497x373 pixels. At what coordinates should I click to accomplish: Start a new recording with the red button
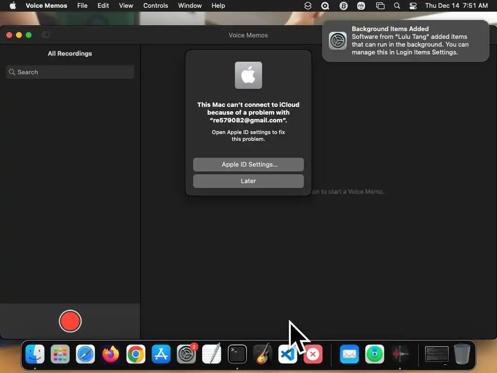[70, 321]
